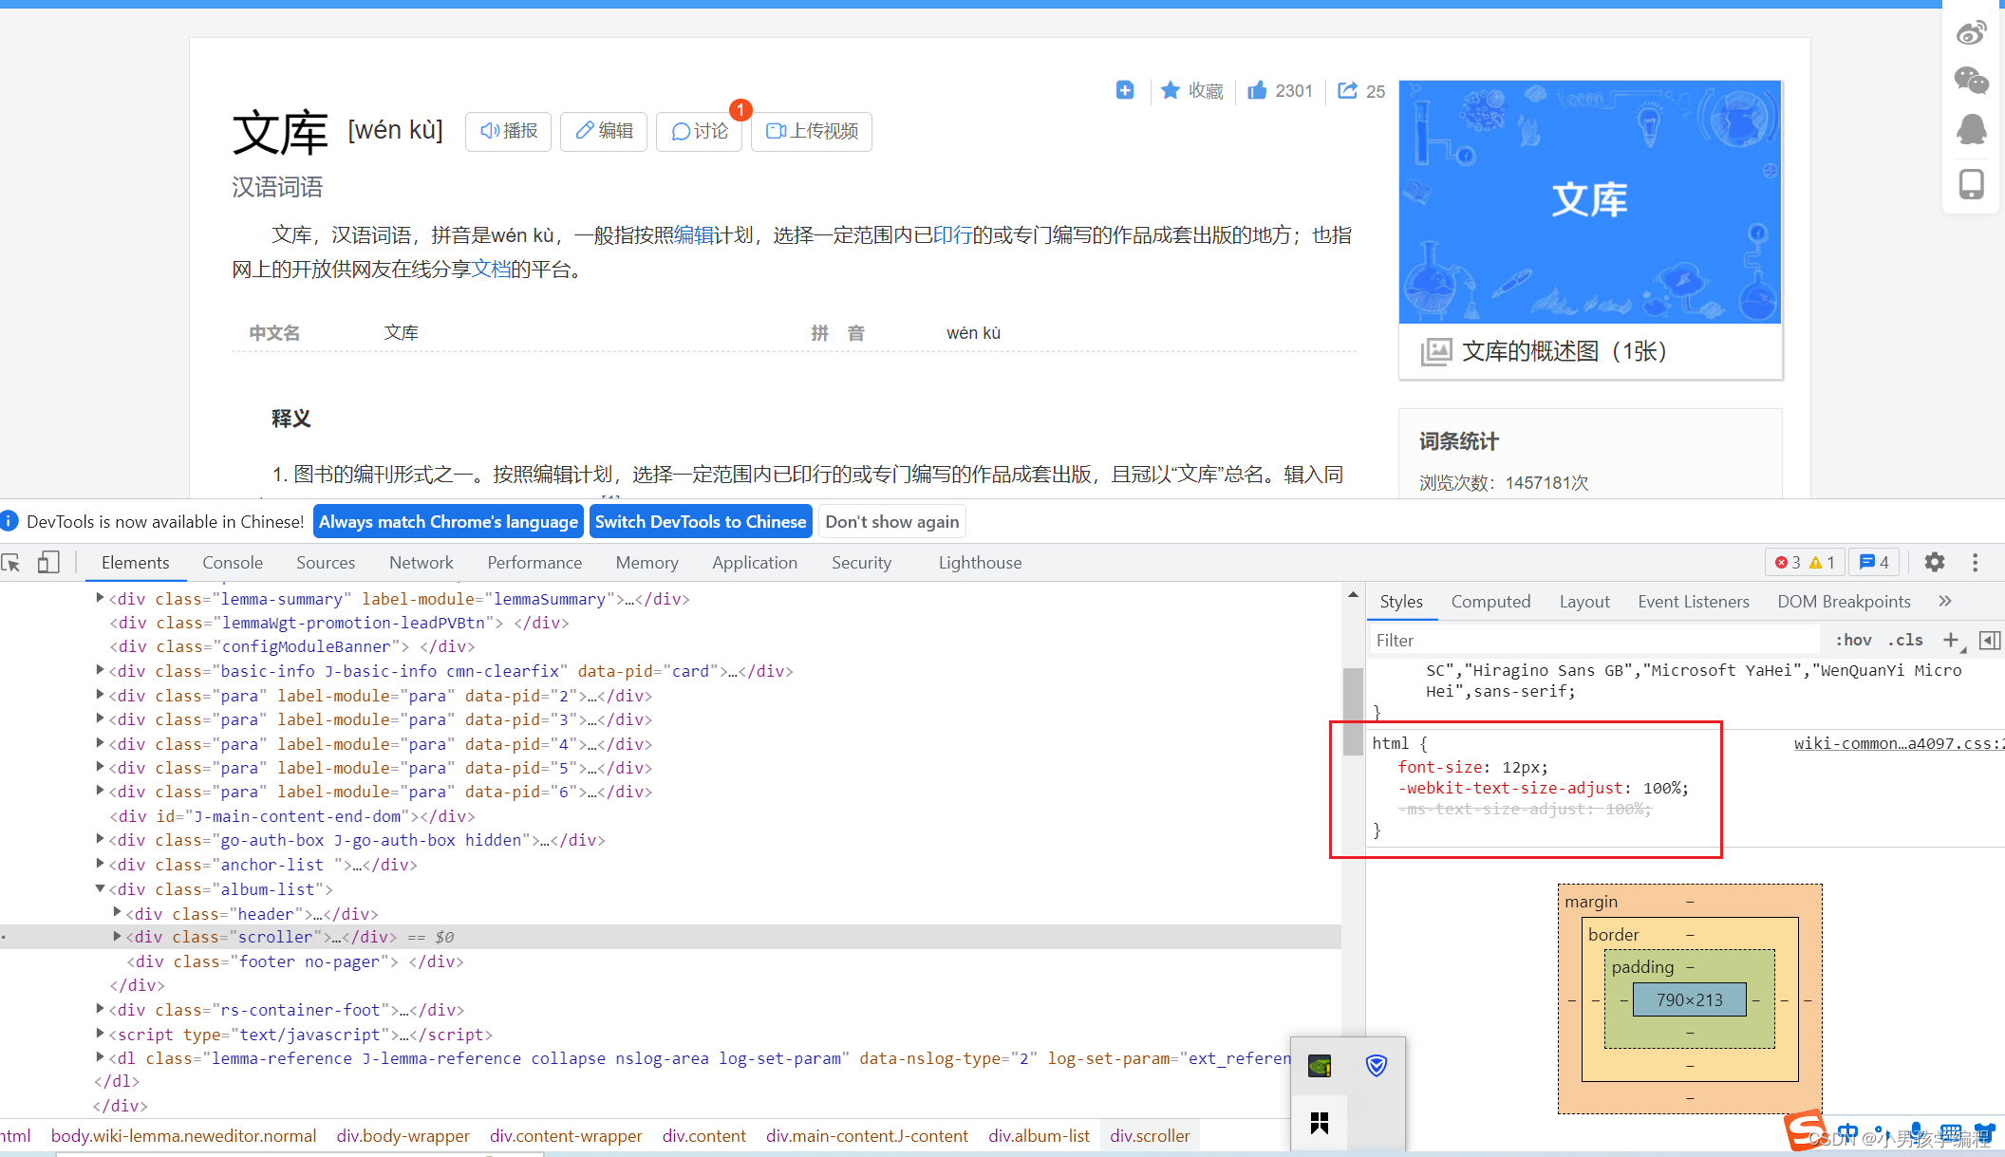
Task: Click the 编辑 hyperlink in summary text
Action: click(694, 234)
